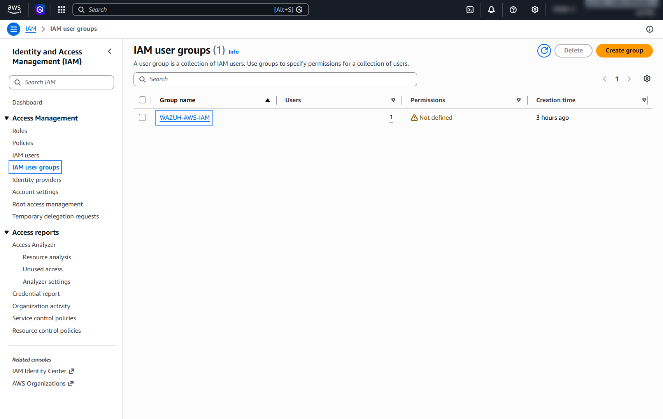Open the page info circle icon
Image resolution: width=663 pixels, height=419 pixels.
[650, 29]
